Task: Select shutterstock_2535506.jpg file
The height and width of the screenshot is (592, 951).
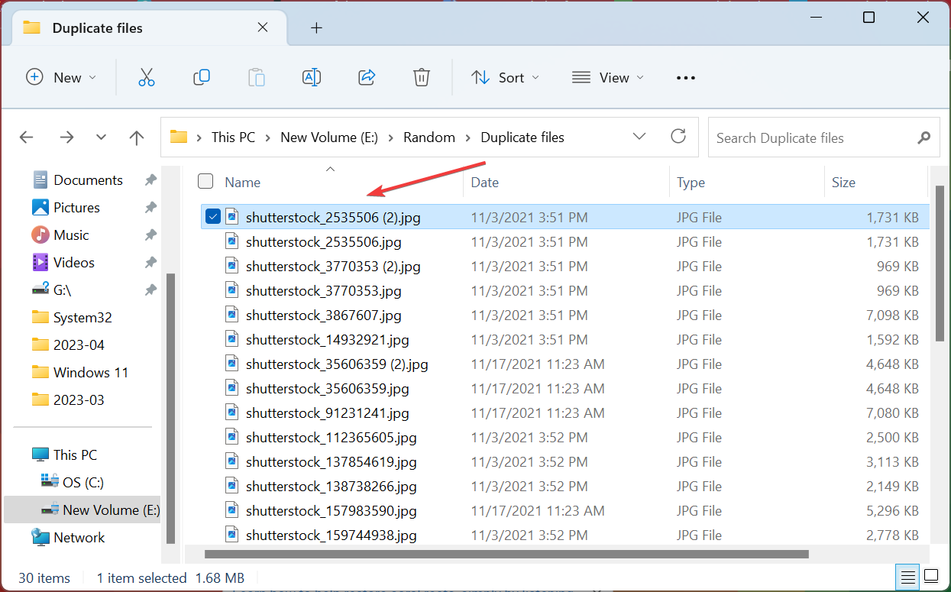Action: [x=565, y=242]
